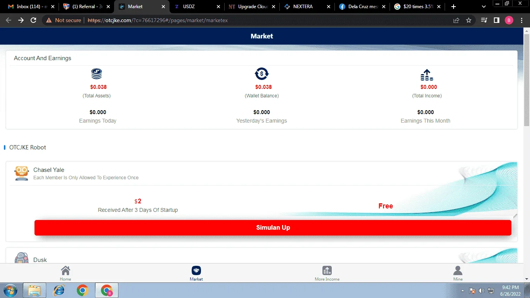Viewport: 530px width, 298px height.
Task: Show hidden tray icons arrow
Action: (x=462, y=291)
